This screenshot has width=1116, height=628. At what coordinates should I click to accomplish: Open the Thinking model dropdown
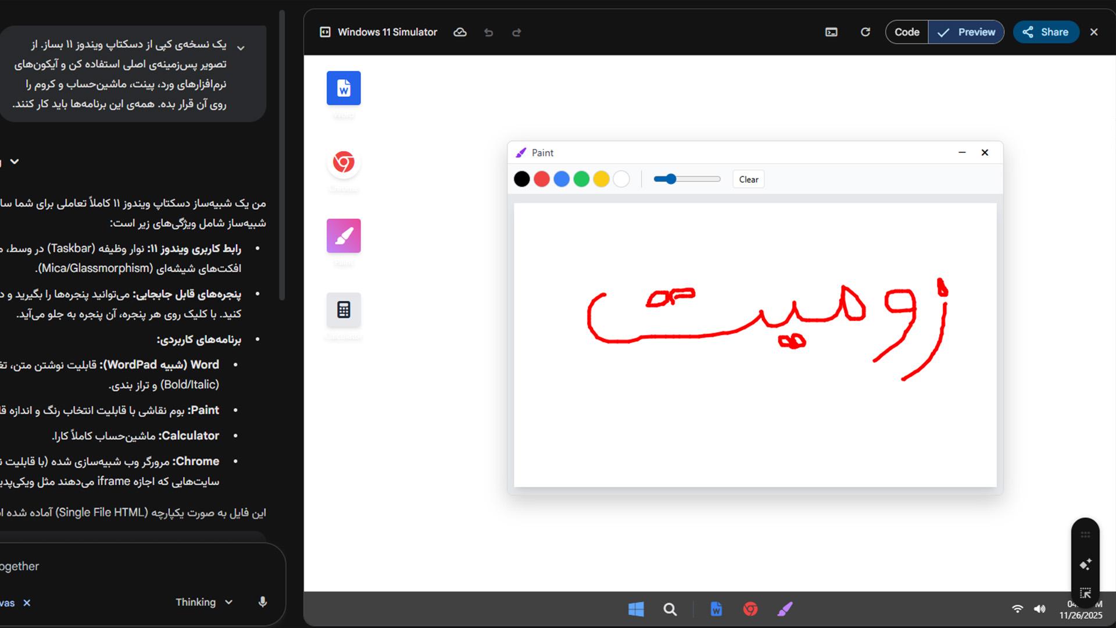204,602
